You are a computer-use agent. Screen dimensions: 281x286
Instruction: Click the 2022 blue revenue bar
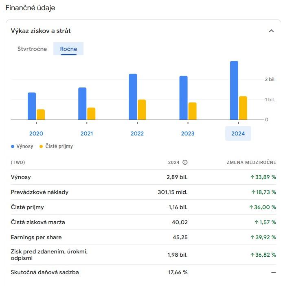click(x=133, y=97)
